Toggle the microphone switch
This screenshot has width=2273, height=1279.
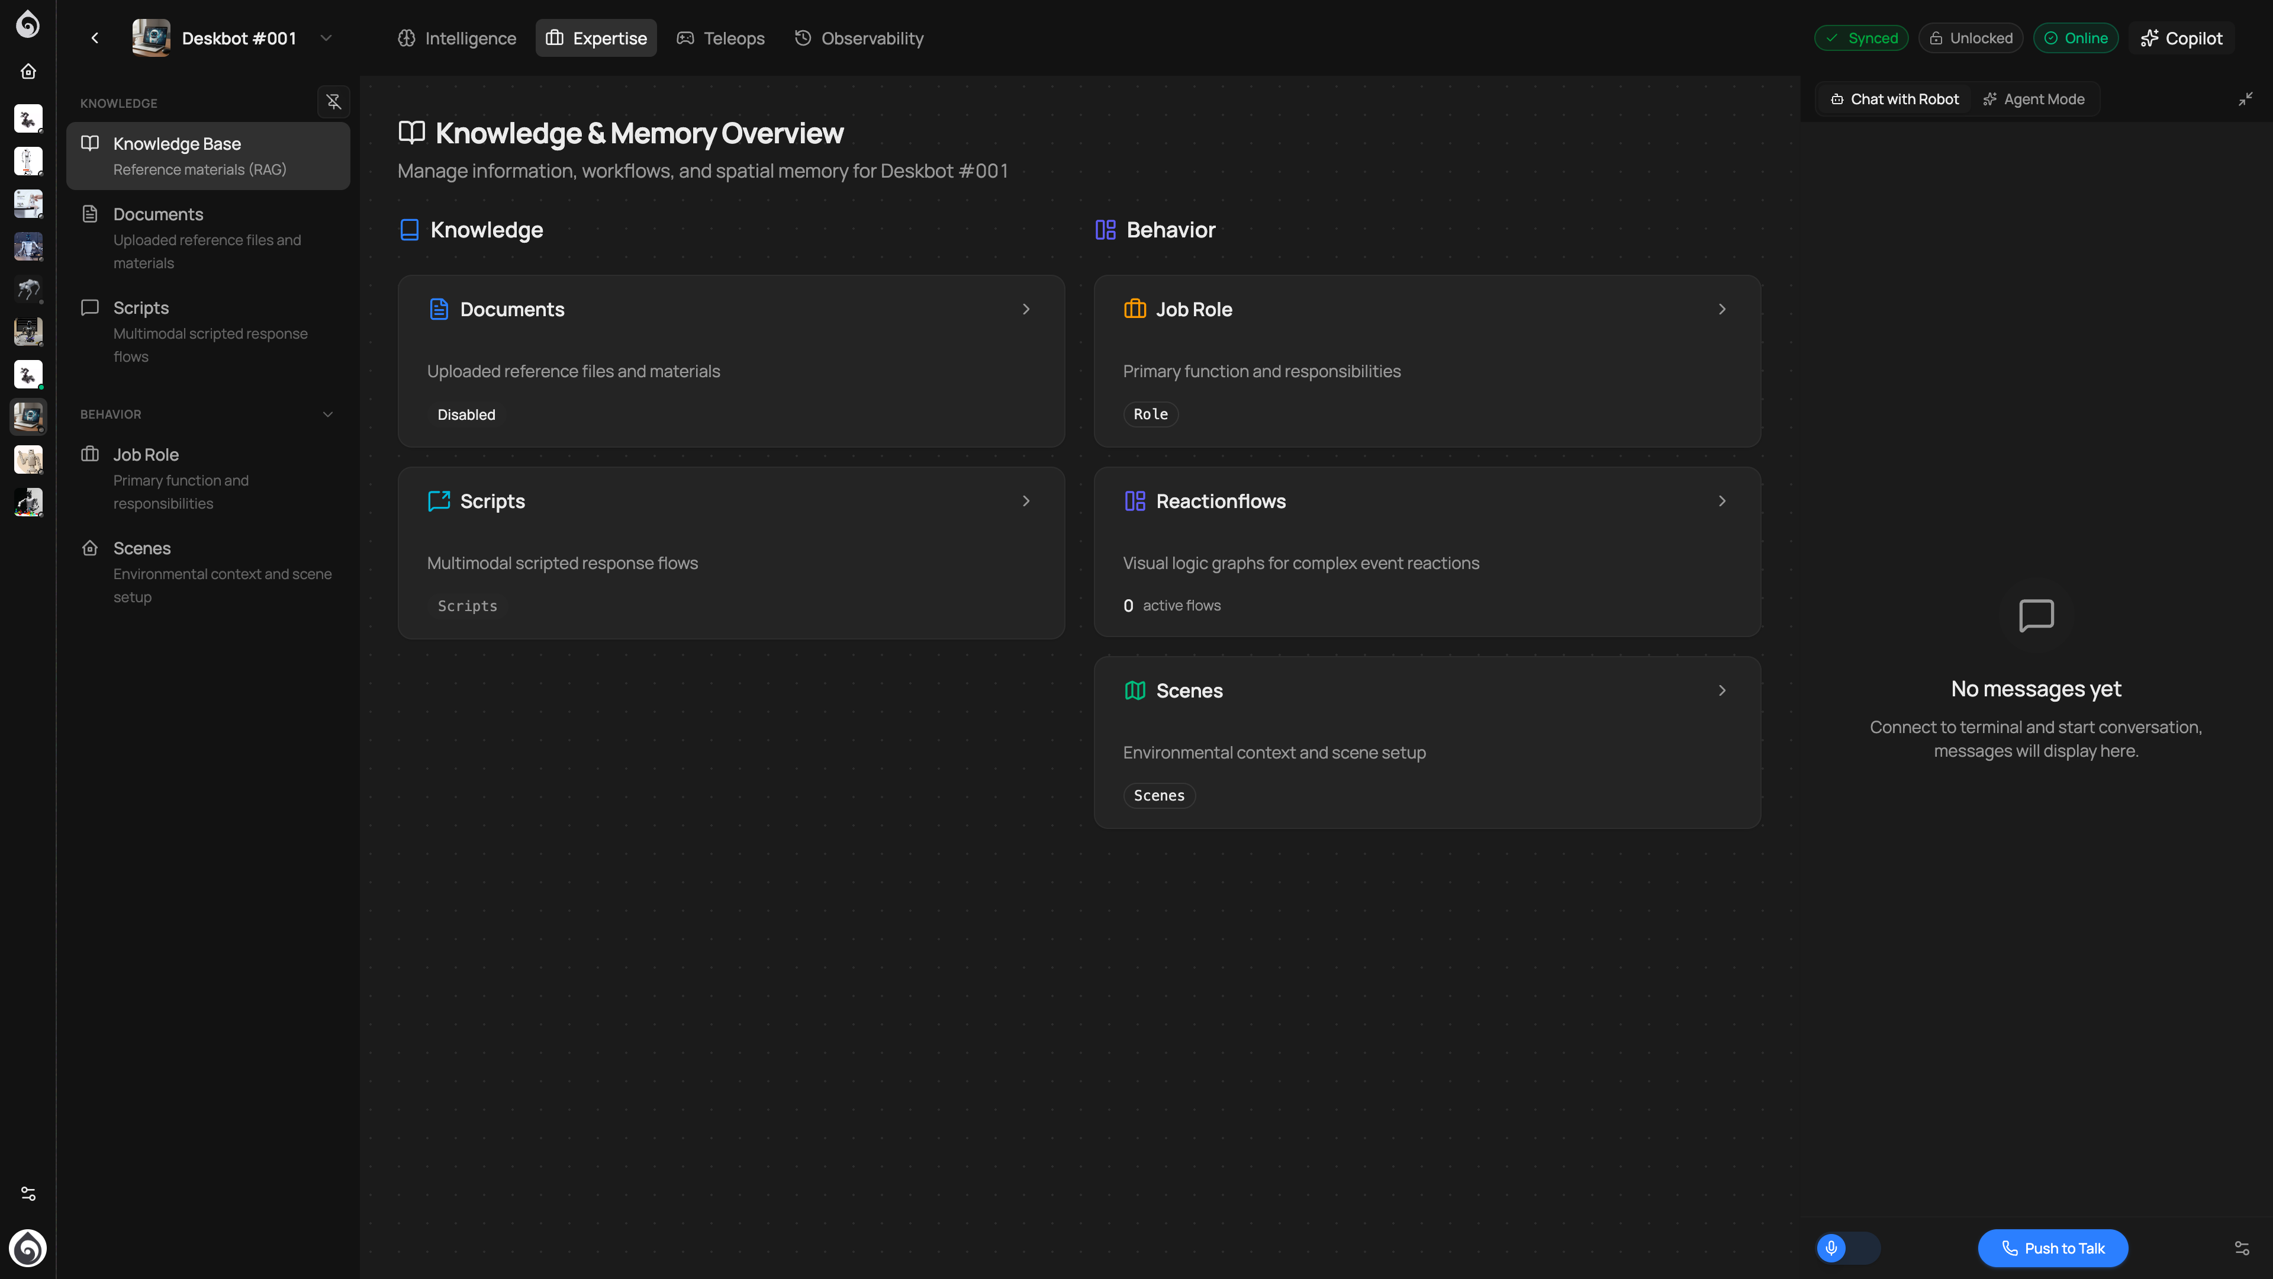[x=1847, y=1247]
